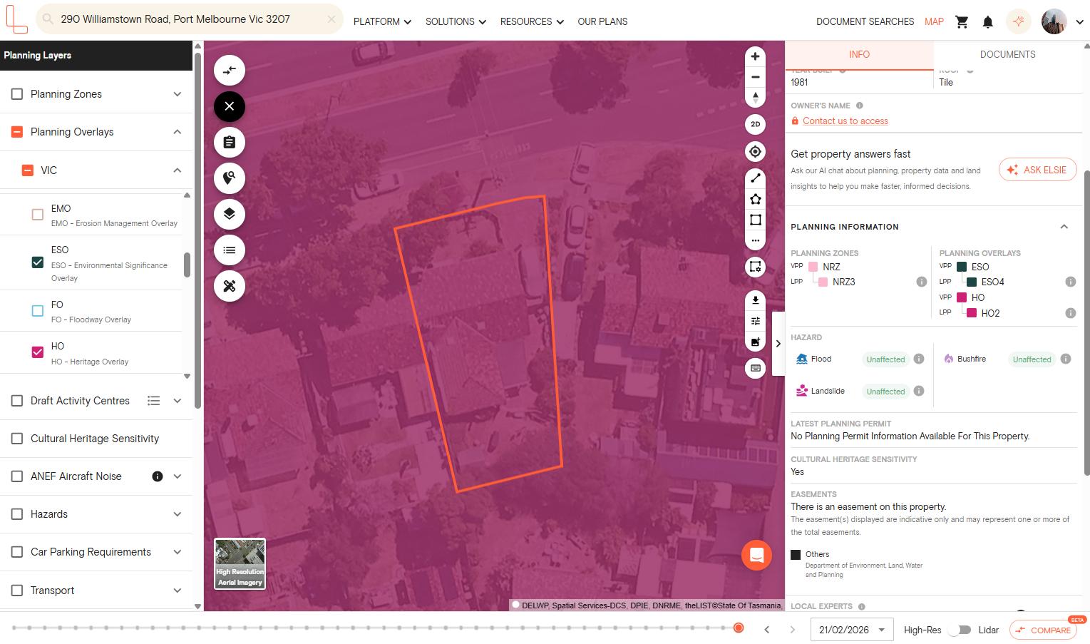The image size is (1090, 644).
Task: Enable the EMO Erosion Management Overlay checkbox
Action: point(38,215)
